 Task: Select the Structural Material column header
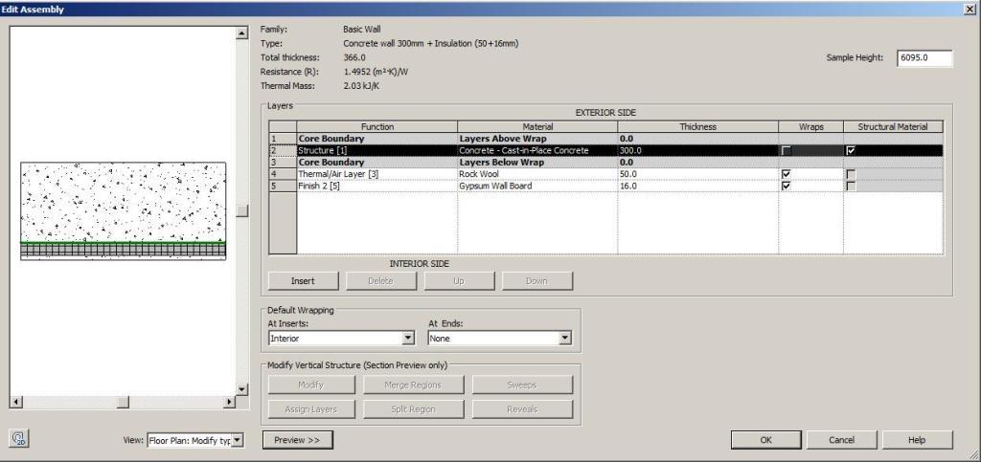(x=893, y=126)
